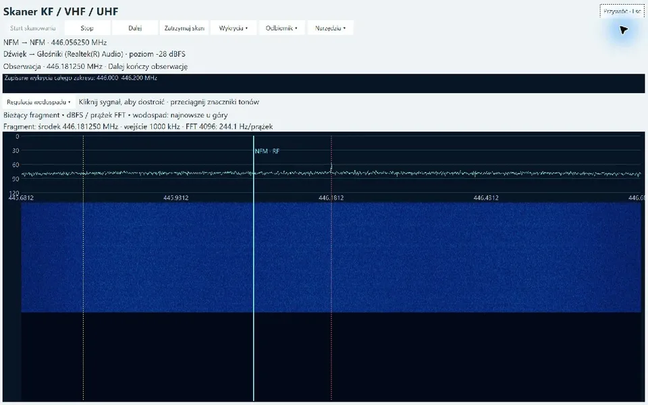The height and width of the screenshot is (405, 648).
Task: Expand Regulacja wodospadu dropdown
Action: coord(39,102)
